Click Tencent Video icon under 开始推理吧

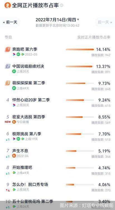tap(14, 173)
